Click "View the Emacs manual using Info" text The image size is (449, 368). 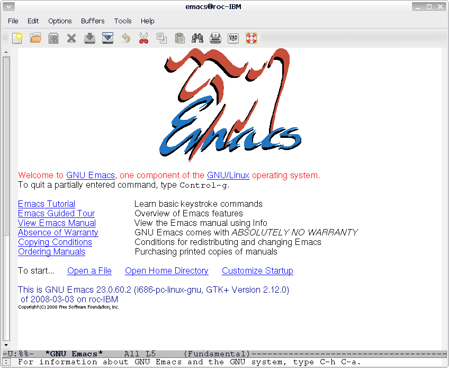(201, 223)
